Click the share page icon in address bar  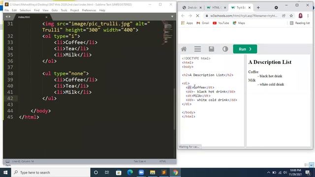pos(283,16)
